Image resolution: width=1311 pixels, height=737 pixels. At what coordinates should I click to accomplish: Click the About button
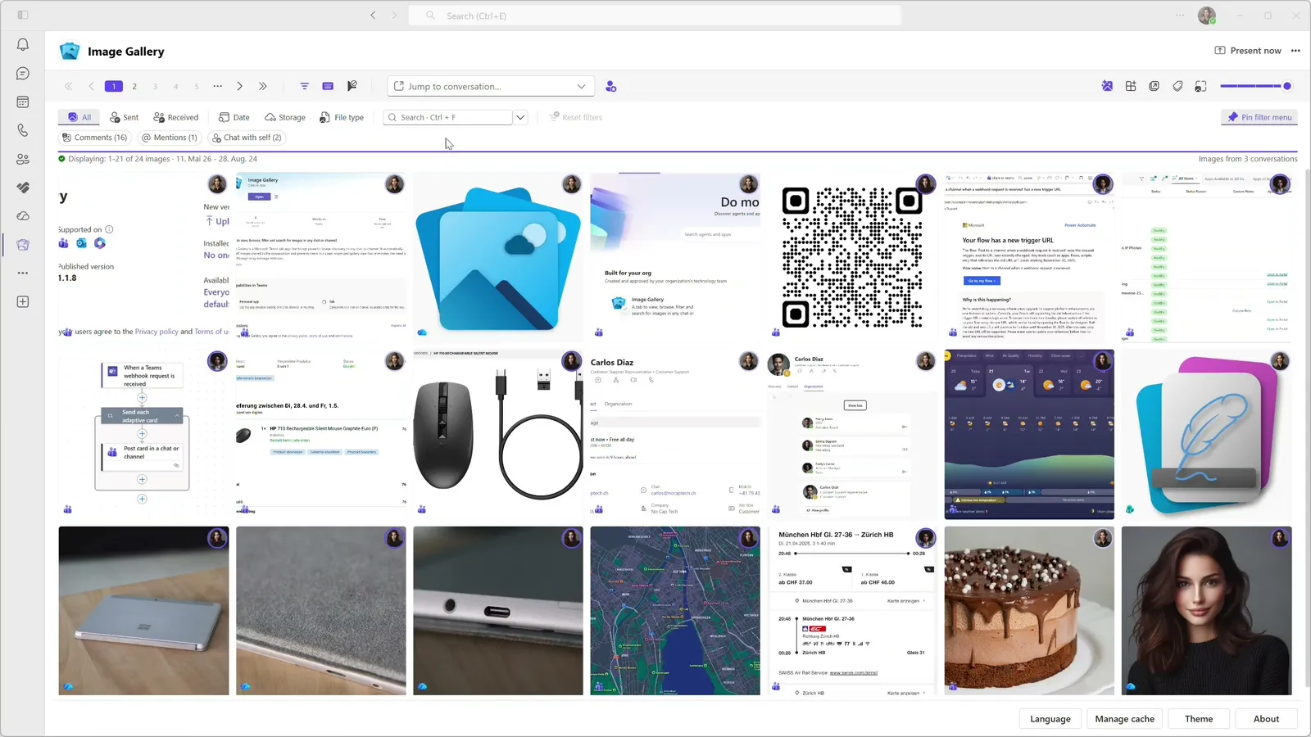coord(1266,719)
